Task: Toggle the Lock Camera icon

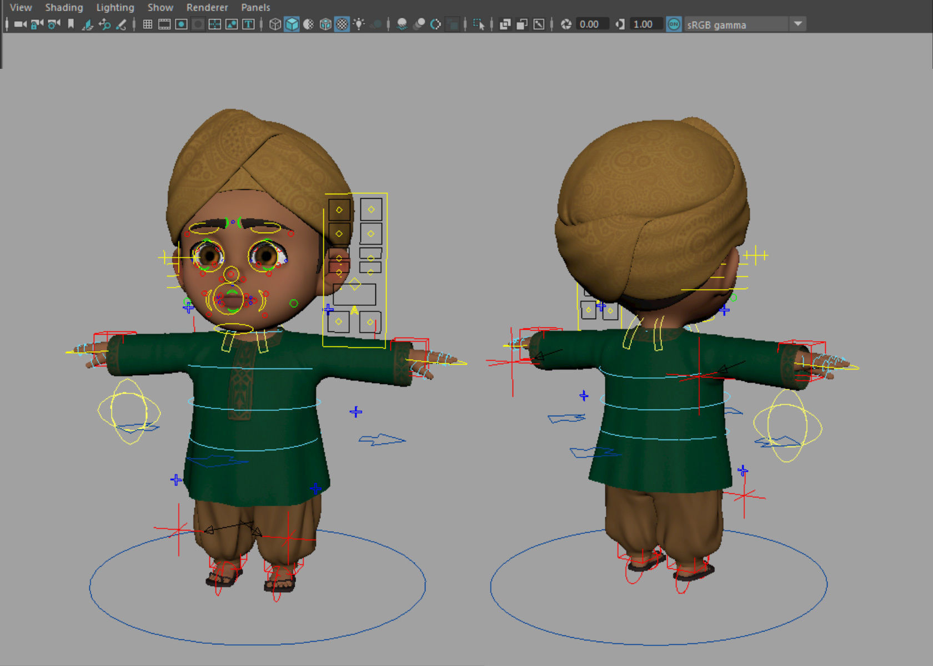Action: [x=37, y=24]
